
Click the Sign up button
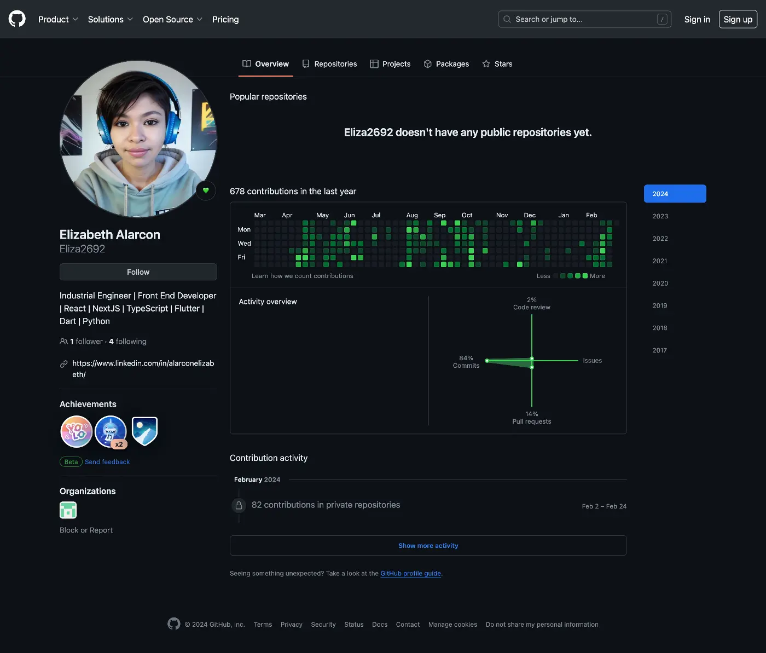738,19
